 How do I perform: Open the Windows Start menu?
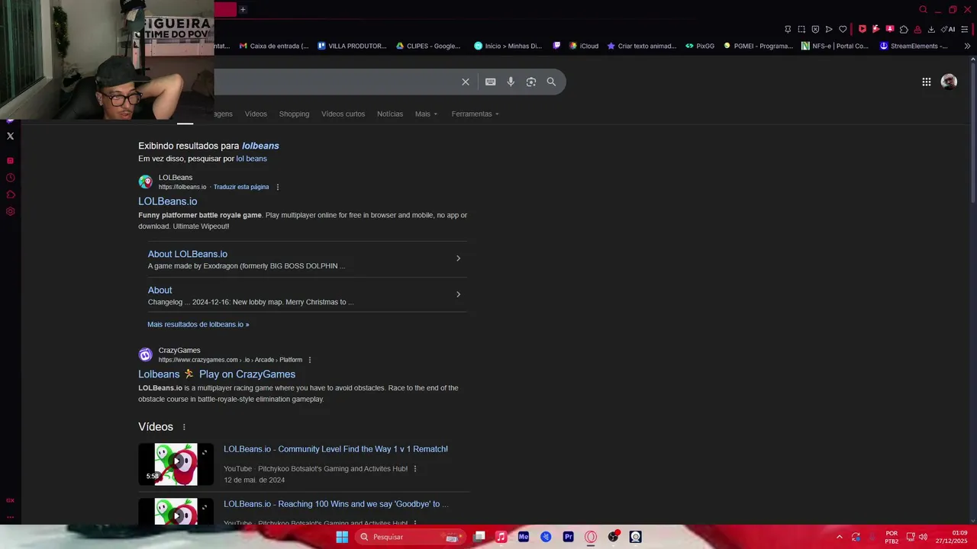pos(342,537)
